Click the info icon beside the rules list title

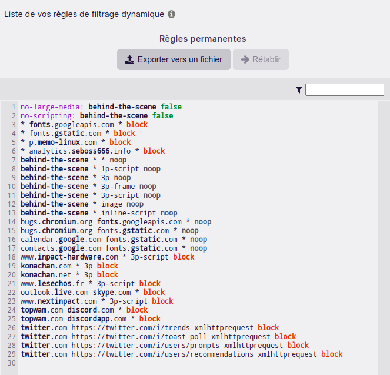(171, 14)
